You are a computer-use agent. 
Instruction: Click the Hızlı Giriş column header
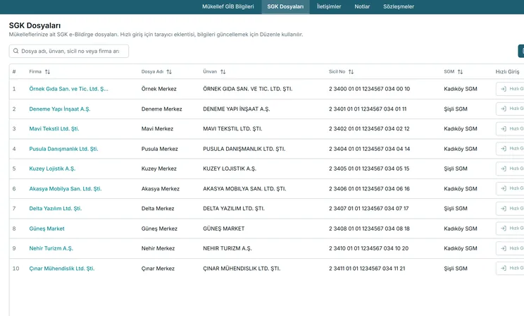coord(507,72)
